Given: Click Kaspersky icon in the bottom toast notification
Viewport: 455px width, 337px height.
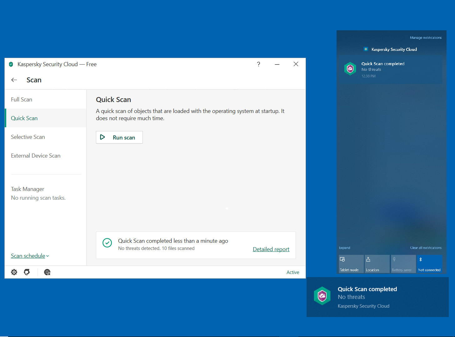Looking at the screenshot, I should coord(322,296).
